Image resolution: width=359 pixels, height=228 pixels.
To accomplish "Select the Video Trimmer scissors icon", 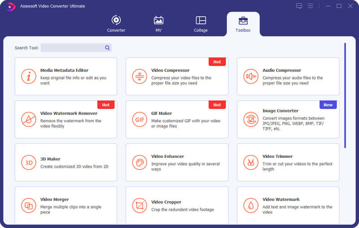I will [251, 162].
